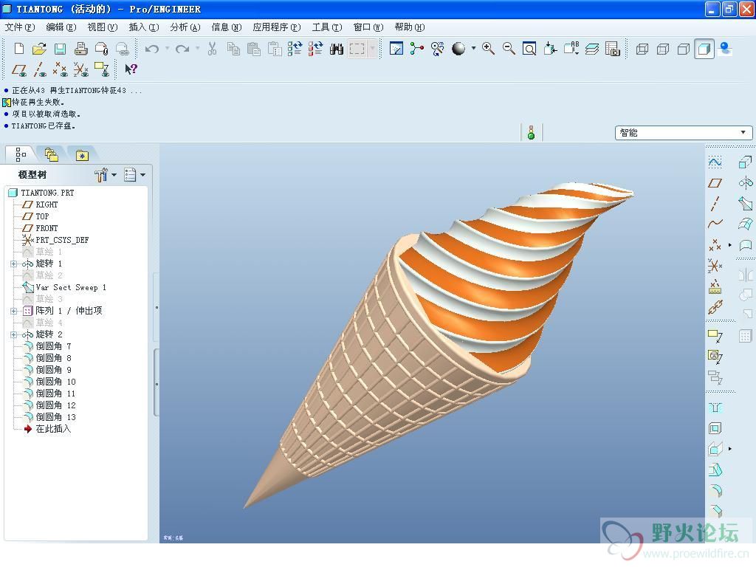Screen dimensions: 756x567
Task: Select the Datum Curve tool on the right toolbar
Action: pyautogui.click(x=715, y=224)
